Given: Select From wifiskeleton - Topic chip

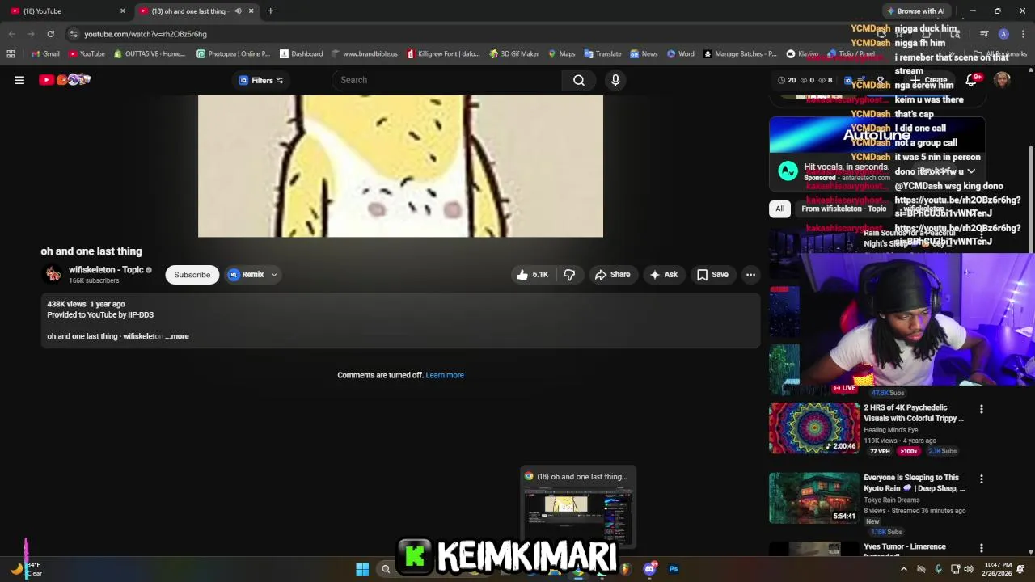Looking at the screenshot, I should click(843, 209).
